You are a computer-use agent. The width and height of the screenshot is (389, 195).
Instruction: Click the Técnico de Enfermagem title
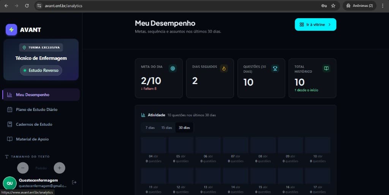click(41, 58)
